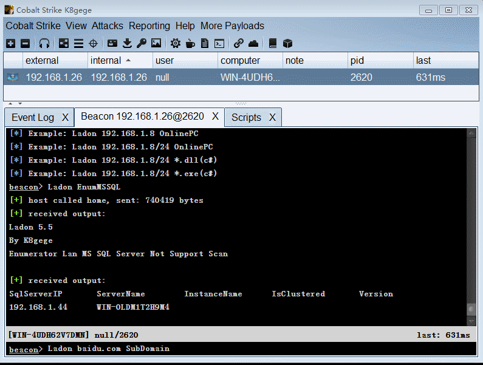Click the console scrollbar up arrow

(x=471, y=134)
